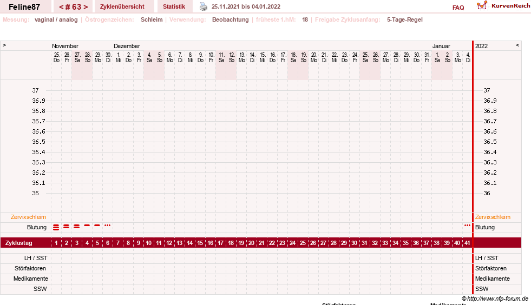This screenshot has height=305, width=531.
Task: Click the Januar month label
Action: tap(441, 46)
